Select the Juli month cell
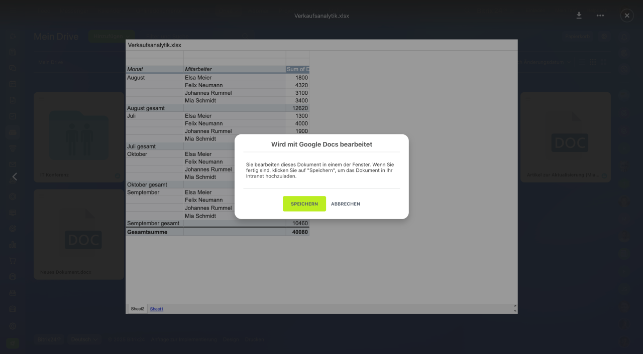Screen dimensions: 643x354 (x=155, y=116)
